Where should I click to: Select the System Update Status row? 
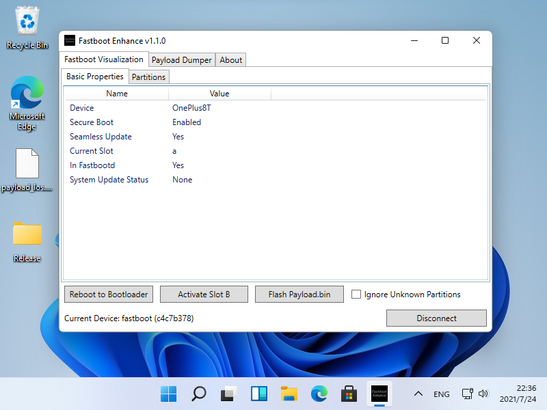(275, 180)
